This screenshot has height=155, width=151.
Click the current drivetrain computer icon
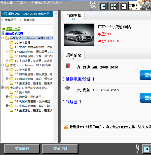[x=3, y=33]
